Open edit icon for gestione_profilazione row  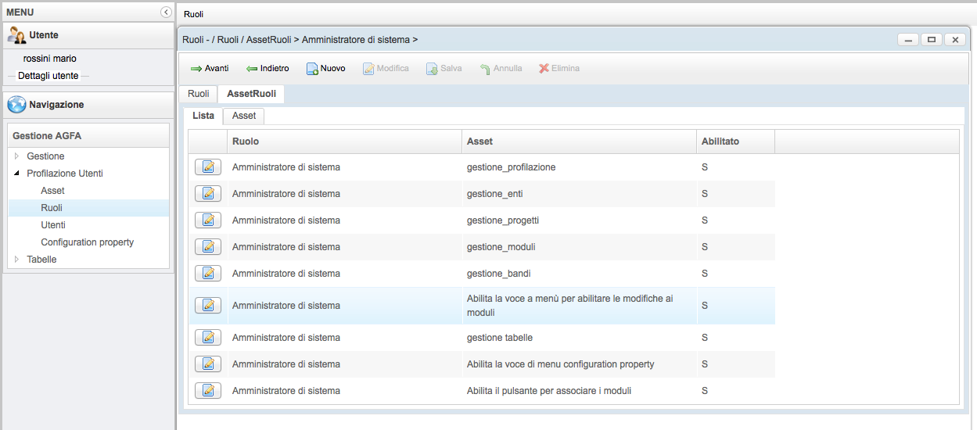click(x=207, y=167)
